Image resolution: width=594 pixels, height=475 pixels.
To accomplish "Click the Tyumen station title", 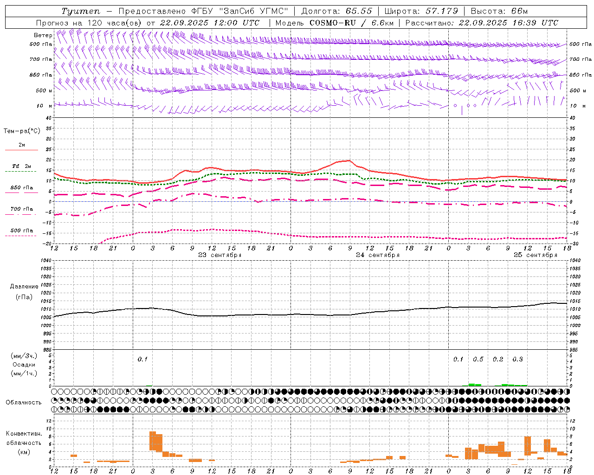I will 80,11.
